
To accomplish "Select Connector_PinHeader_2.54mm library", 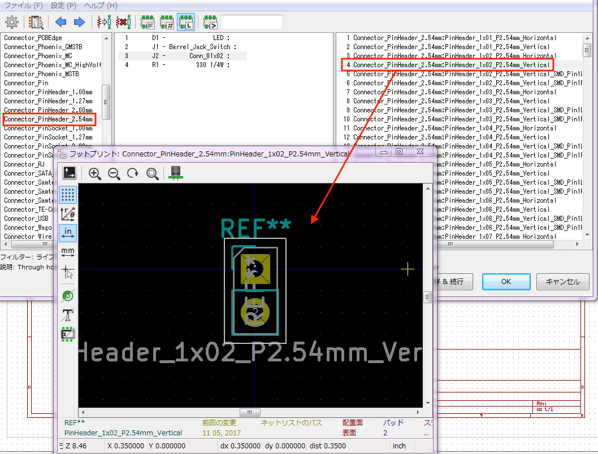I will pyautogui.click(x=49, y=119).
